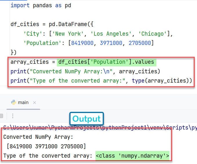197x164 pixels.
Task: Click the "Converted NumPy Array:\n" string
Action: (x=71, y=71)
